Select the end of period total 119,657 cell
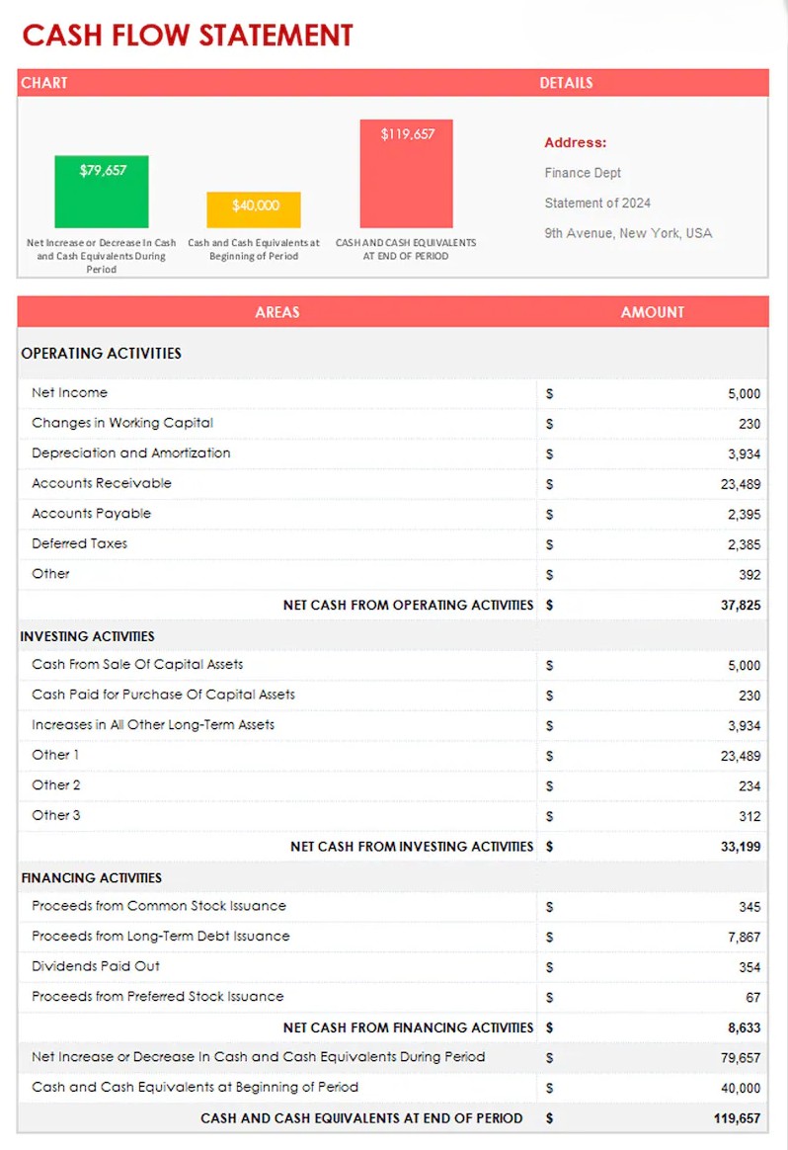The height and width of the screenshot is (1150, 788). point(738,1118)
